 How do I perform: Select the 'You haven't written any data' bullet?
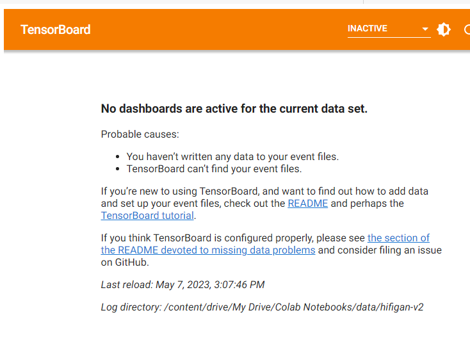click(x=232, y=157)
